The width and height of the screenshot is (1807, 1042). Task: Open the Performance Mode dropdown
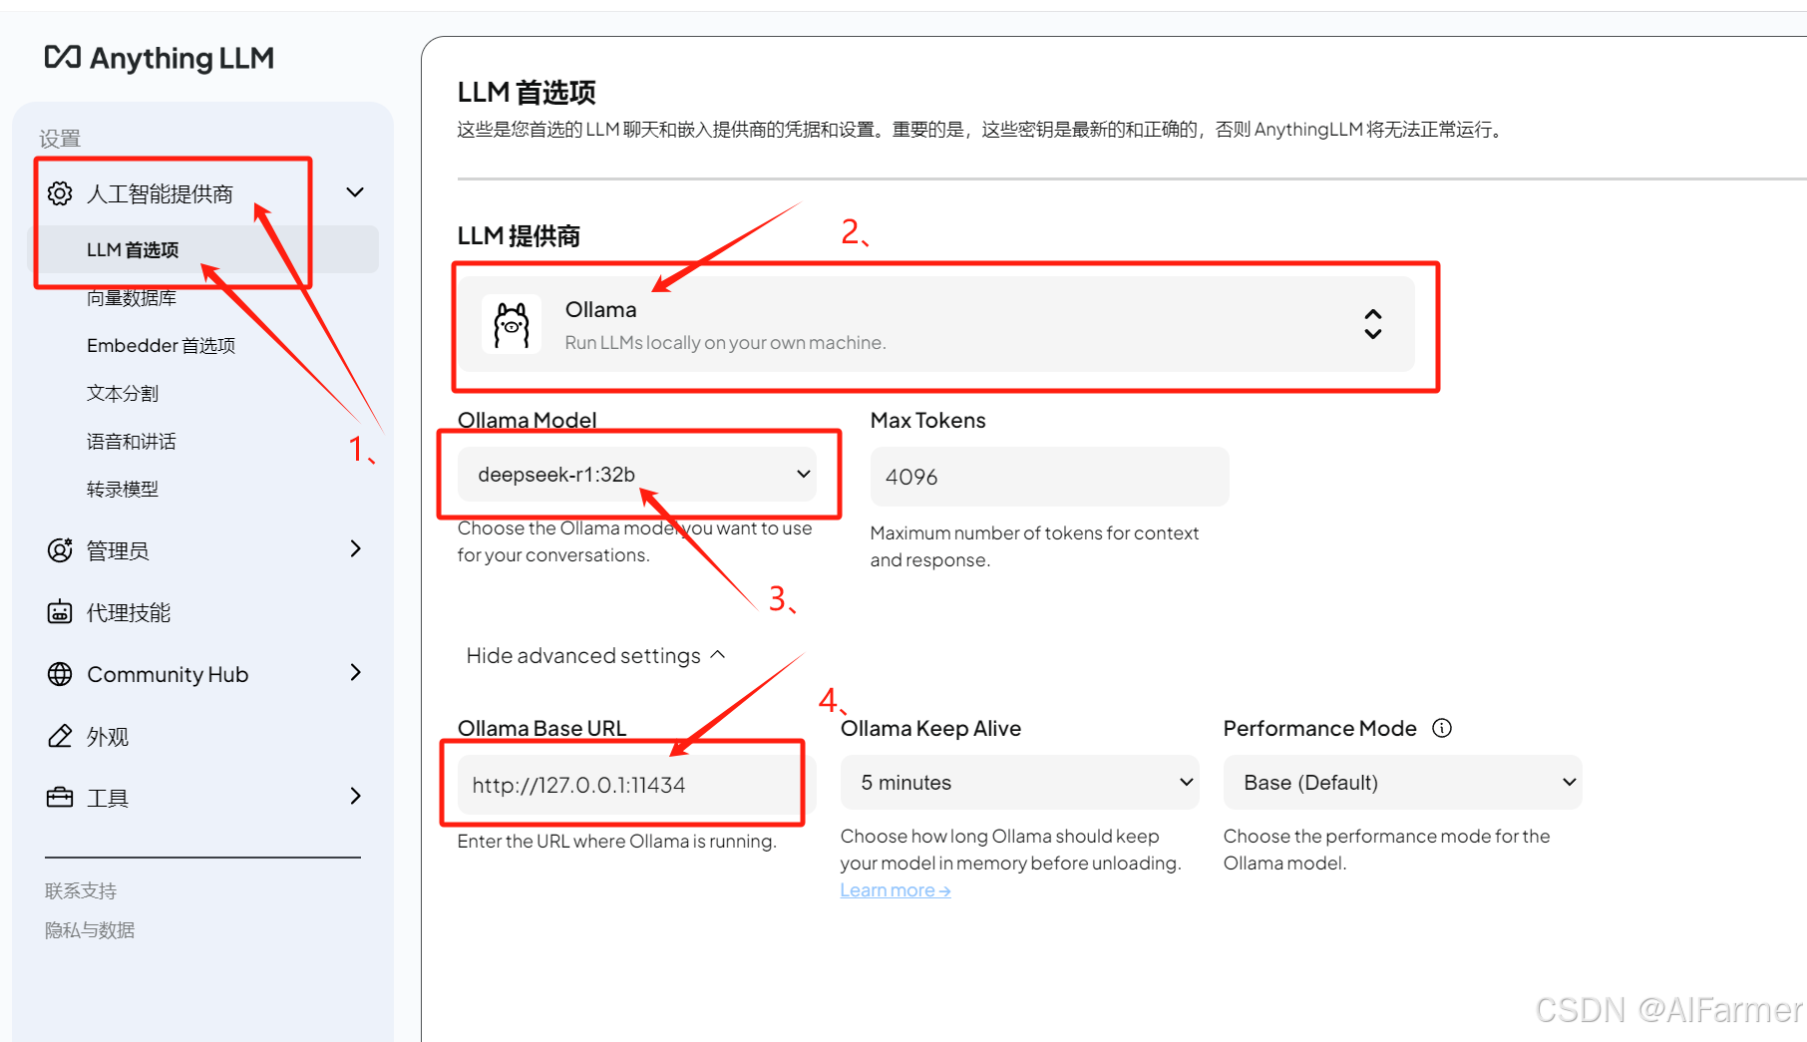[x=1402, y=783]
